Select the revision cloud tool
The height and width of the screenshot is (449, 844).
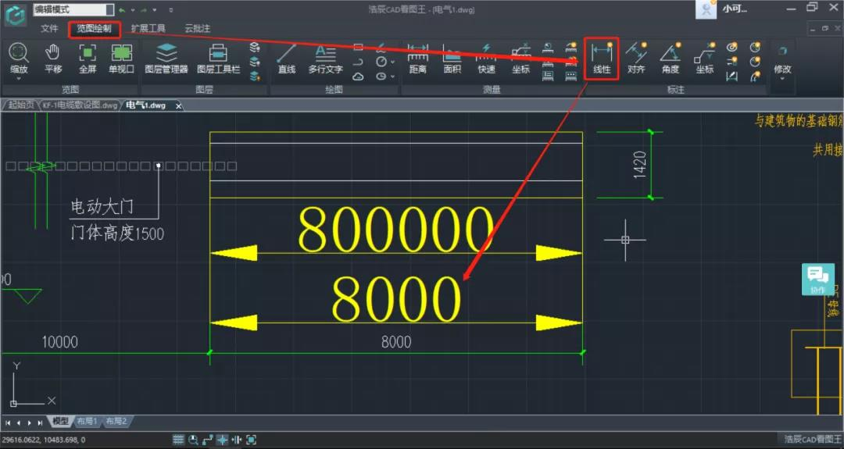[x=358, y=77]
